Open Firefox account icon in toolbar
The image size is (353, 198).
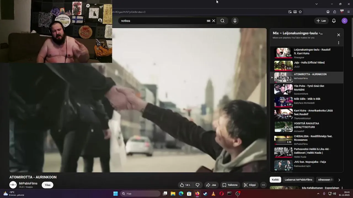tap(328, 12)
